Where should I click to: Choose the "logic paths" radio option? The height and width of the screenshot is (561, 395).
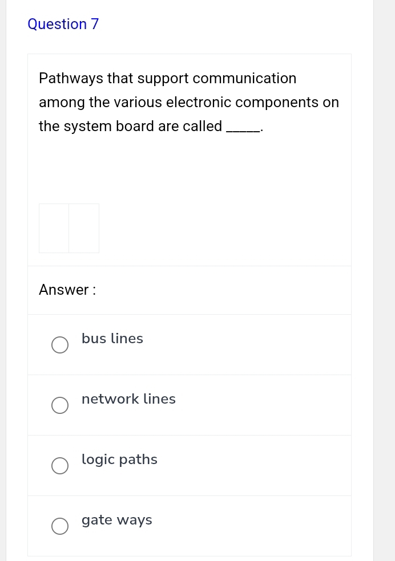(60, 466)
